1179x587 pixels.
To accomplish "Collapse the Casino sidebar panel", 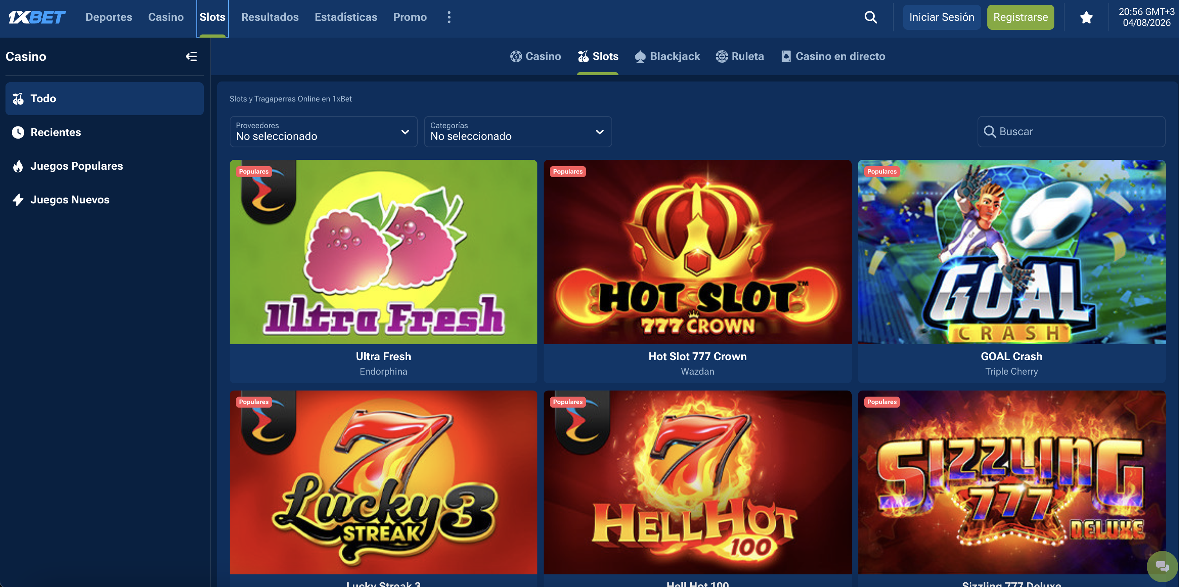I will pyautogui.click(x=191, y=56).
